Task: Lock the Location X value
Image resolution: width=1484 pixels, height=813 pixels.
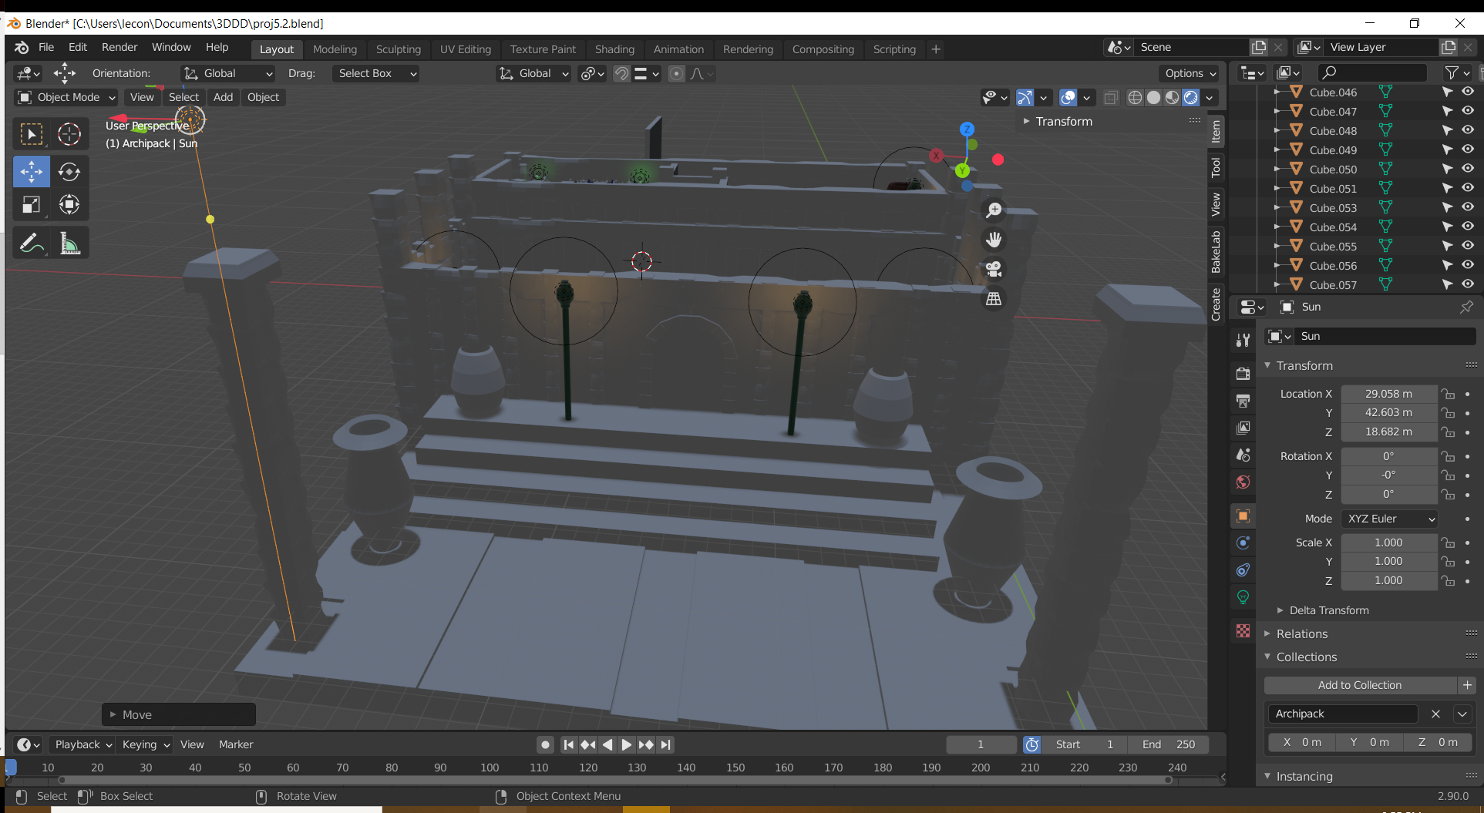Action: (1448, 394)
